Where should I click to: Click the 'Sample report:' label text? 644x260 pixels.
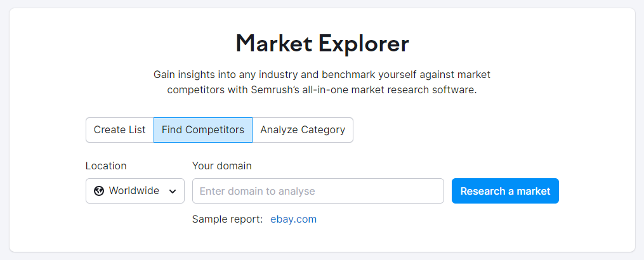click(227, 219)
